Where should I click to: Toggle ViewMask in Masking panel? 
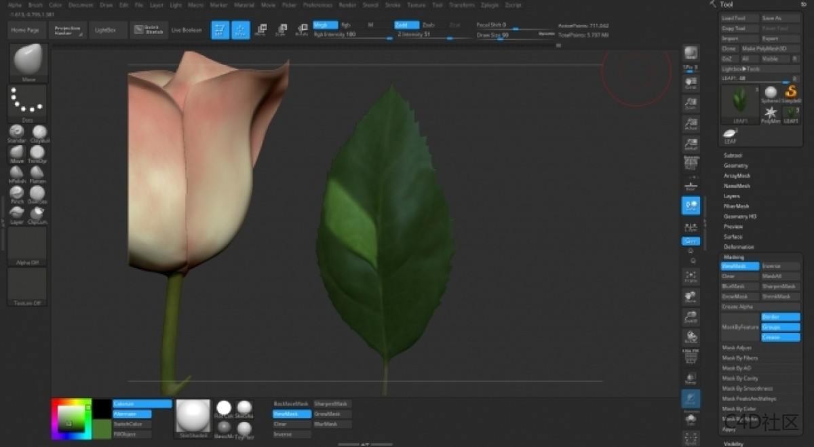739,267
